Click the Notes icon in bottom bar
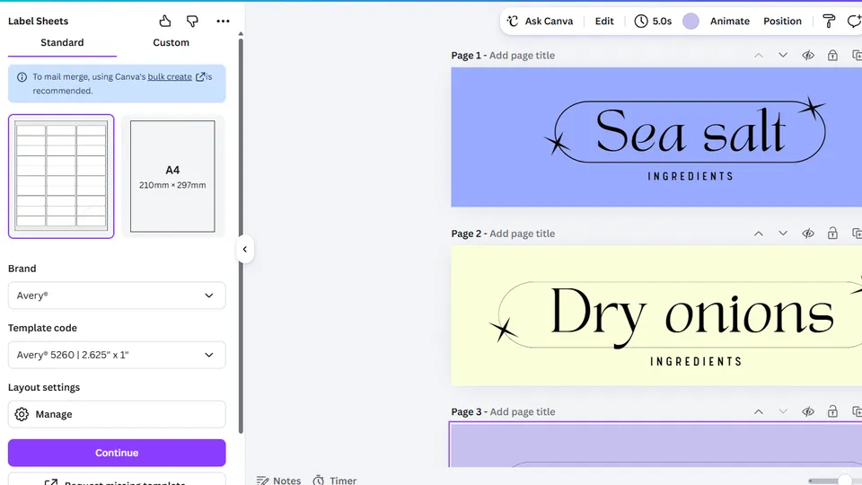The width and height of the screenshot is (862, 485). coord(262,481)
